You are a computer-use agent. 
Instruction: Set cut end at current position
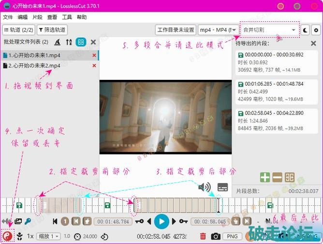[235, 221]
